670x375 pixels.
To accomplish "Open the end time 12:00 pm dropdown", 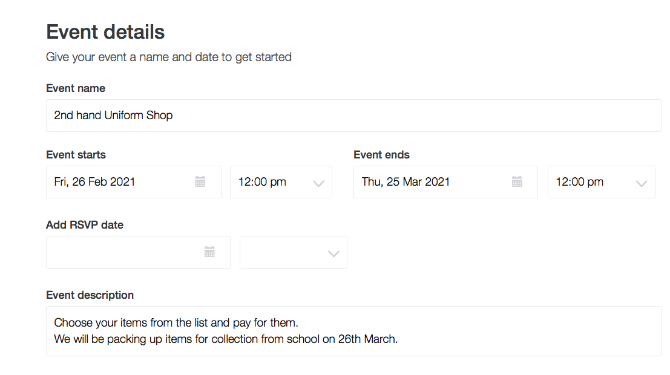I will [x=601, y=182].
